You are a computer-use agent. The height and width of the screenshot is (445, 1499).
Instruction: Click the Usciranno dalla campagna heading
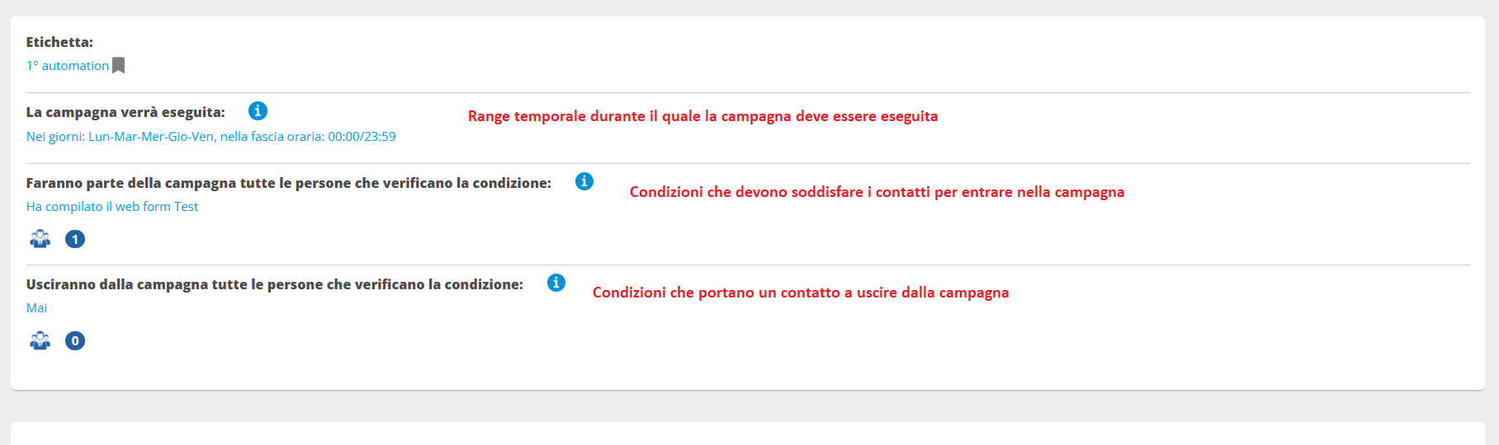tap(275, 284)
